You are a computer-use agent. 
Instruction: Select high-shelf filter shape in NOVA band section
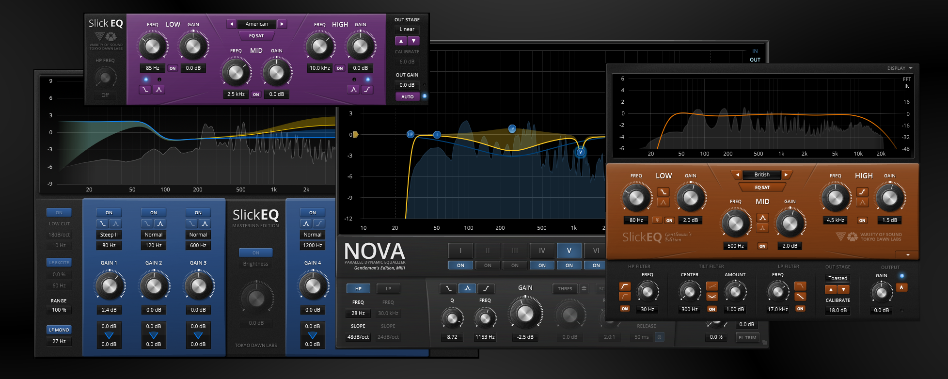tap(486, 288)
